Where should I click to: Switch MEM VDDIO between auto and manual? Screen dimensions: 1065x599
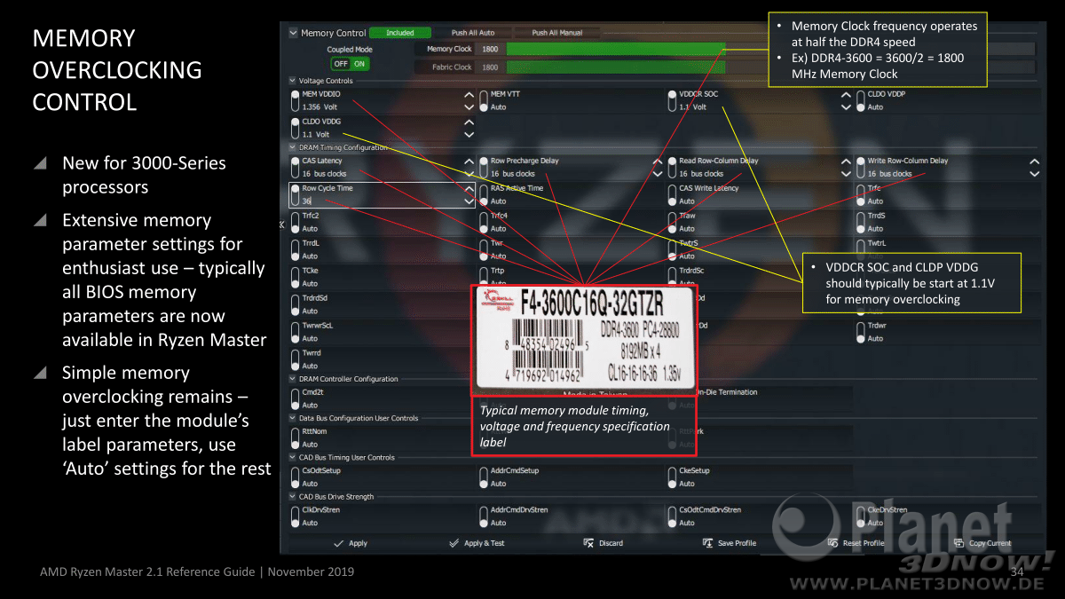(296, 100)
